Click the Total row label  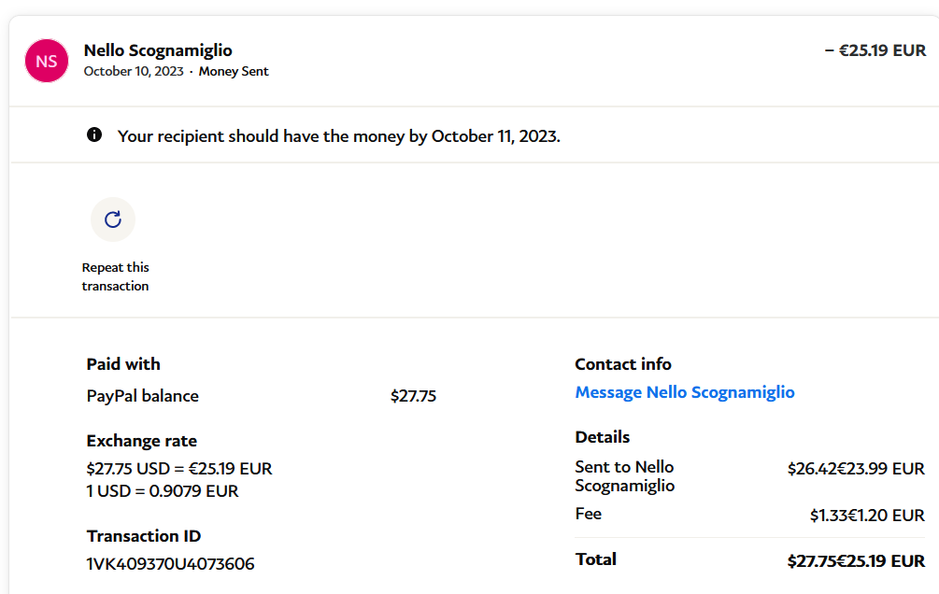596,559
